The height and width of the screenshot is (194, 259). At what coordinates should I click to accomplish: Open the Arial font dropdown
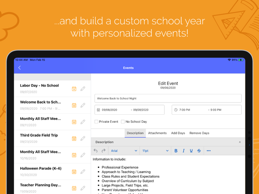pyautogui.click(x=124, y=150)
